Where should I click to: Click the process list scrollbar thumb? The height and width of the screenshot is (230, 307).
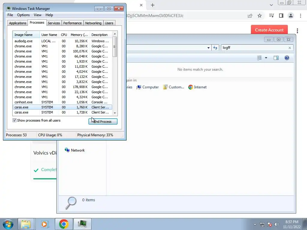click(115, 47)
